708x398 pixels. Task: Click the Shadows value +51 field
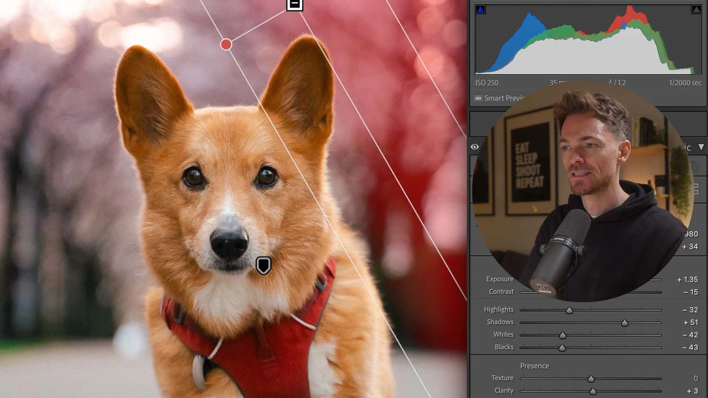(x=690, y=322)
